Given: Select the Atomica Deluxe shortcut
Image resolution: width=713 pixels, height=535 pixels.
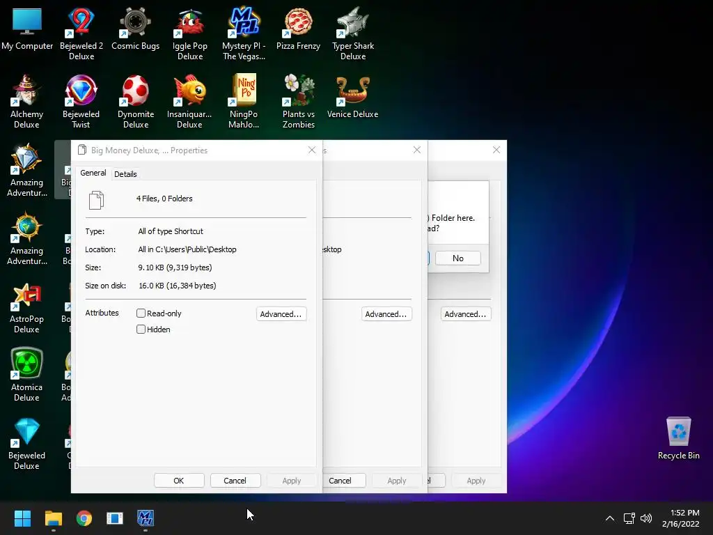Looking at the screenshot, I should [x=27, y=375].
